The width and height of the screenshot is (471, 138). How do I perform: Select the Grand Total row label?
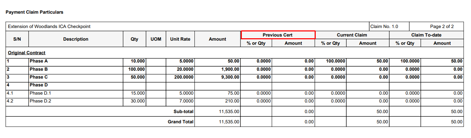(x=180, y=122)
